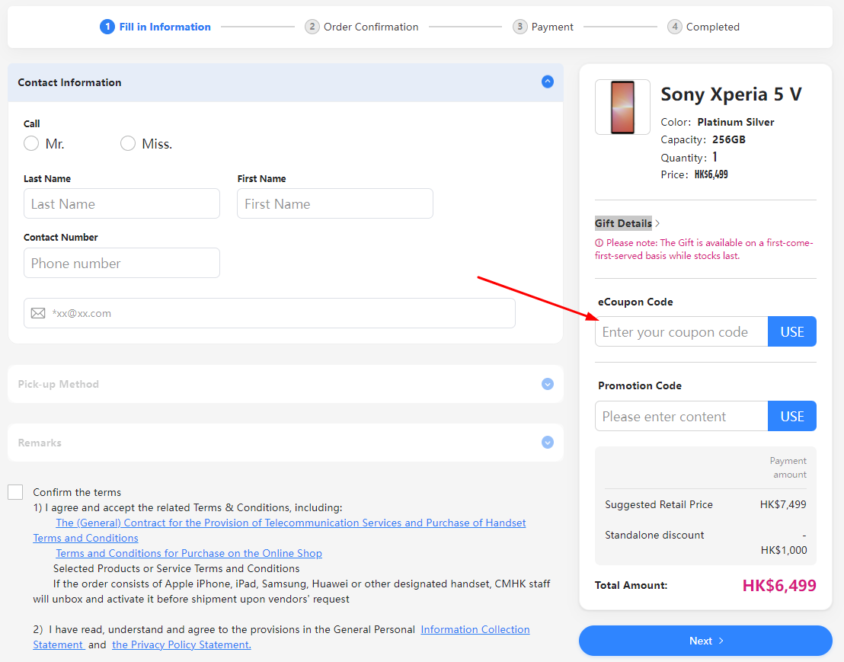
Task: Collapse the Contact Information section
Action: click(x=548, y=82)
